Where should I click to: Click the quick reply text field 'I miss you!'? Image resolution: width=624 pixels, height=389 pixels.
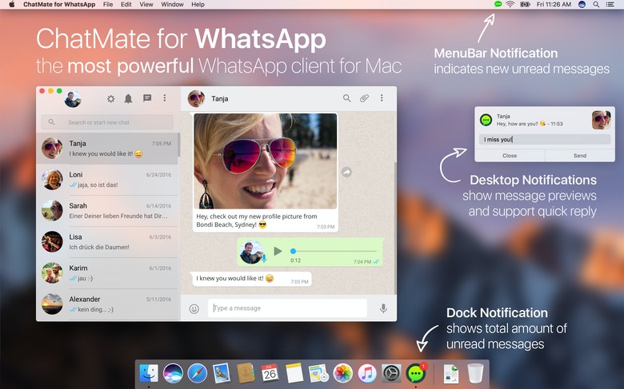tap(545, 139)
